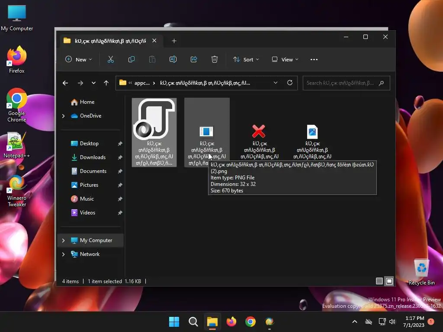
Task: Click the network status tray icon
Action: click(x=382, y=322)
